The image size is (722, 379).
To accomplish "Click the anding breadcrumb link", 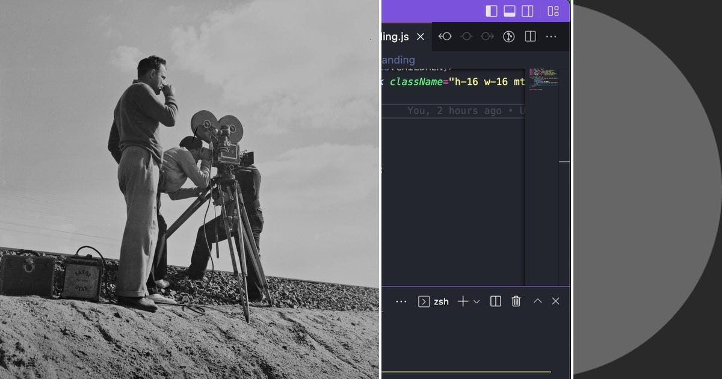I will 398,60.
